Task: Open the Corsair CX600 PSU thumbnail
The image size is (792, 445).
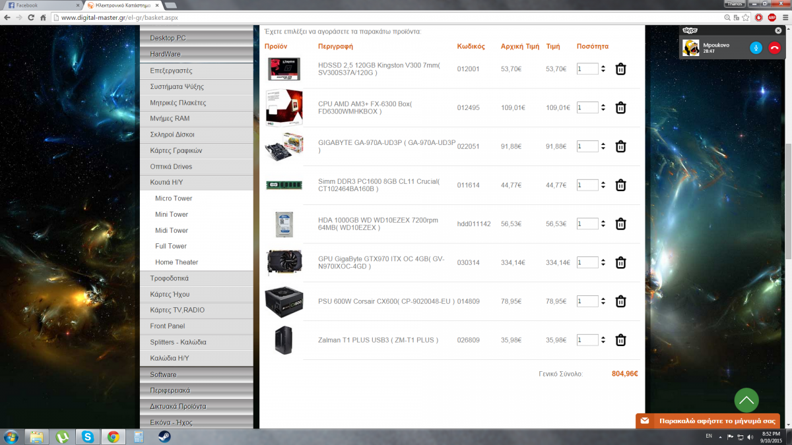Action: coord(284,301)
